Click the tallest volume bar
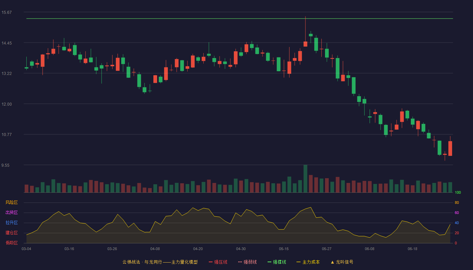 tap(305, 179)
